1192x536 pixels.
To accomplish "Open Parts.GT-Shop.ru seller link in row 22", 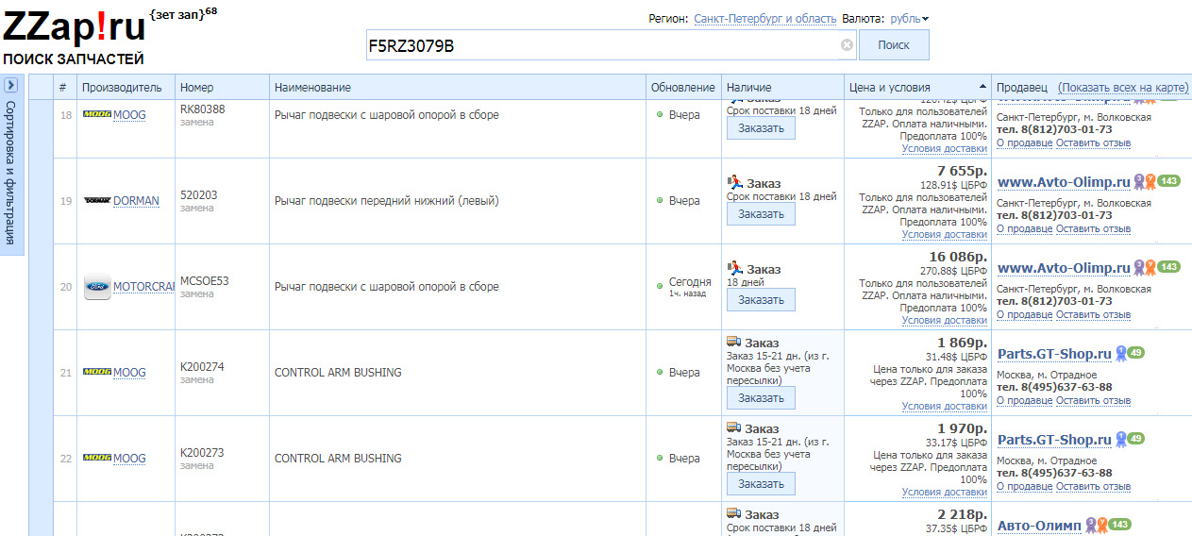I will (x=1054, y=440).
